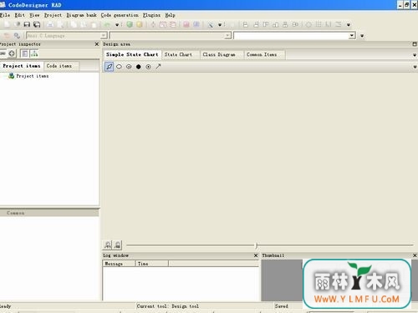Click the circular icon in Project inspector toolbar
This screenshot has width=418, height=313.
(x=12, y=53)
